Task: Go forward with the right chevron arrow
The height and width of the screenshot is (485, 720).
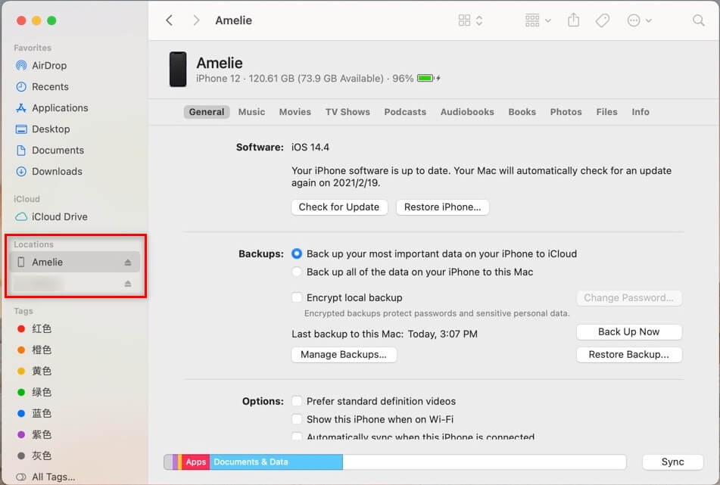Action: [x=196, y=20]
